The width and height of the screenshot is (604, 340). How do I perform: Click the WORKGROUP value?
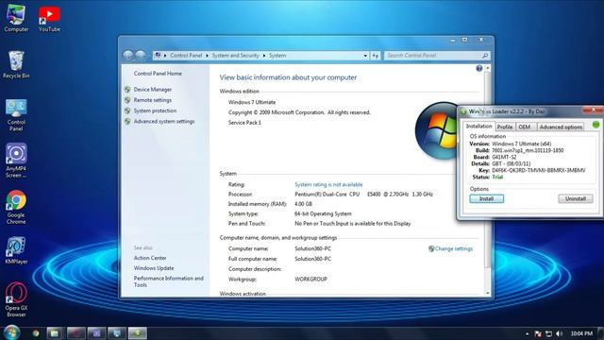point(310,280)
